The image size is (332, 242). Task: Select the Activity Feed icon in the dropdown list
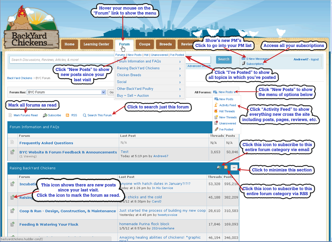pos(216,105)
